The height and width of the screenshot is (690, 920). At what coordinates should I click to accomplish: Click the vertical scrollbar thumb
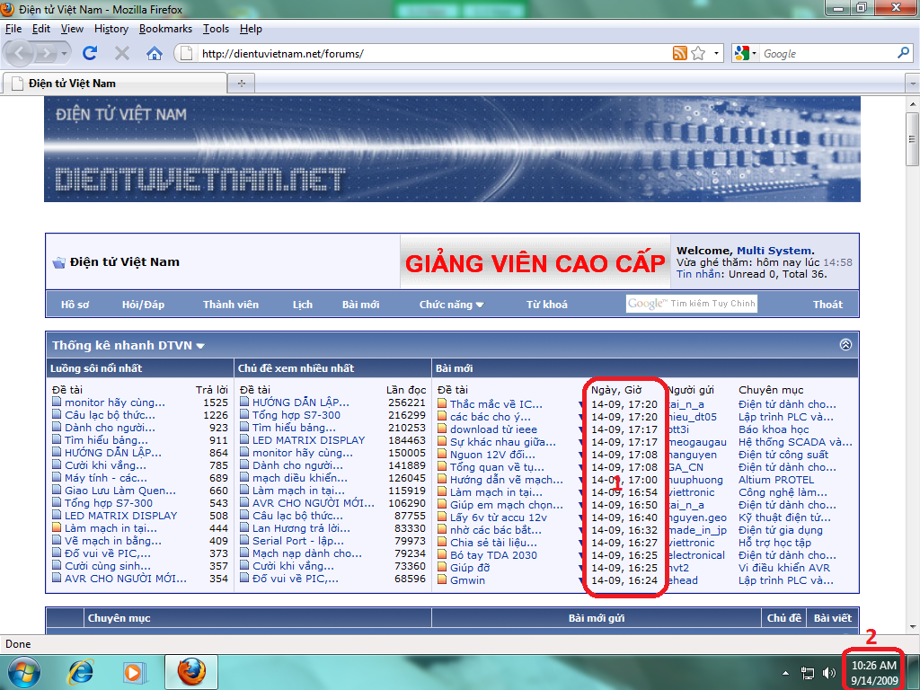(x=913, y=139)
